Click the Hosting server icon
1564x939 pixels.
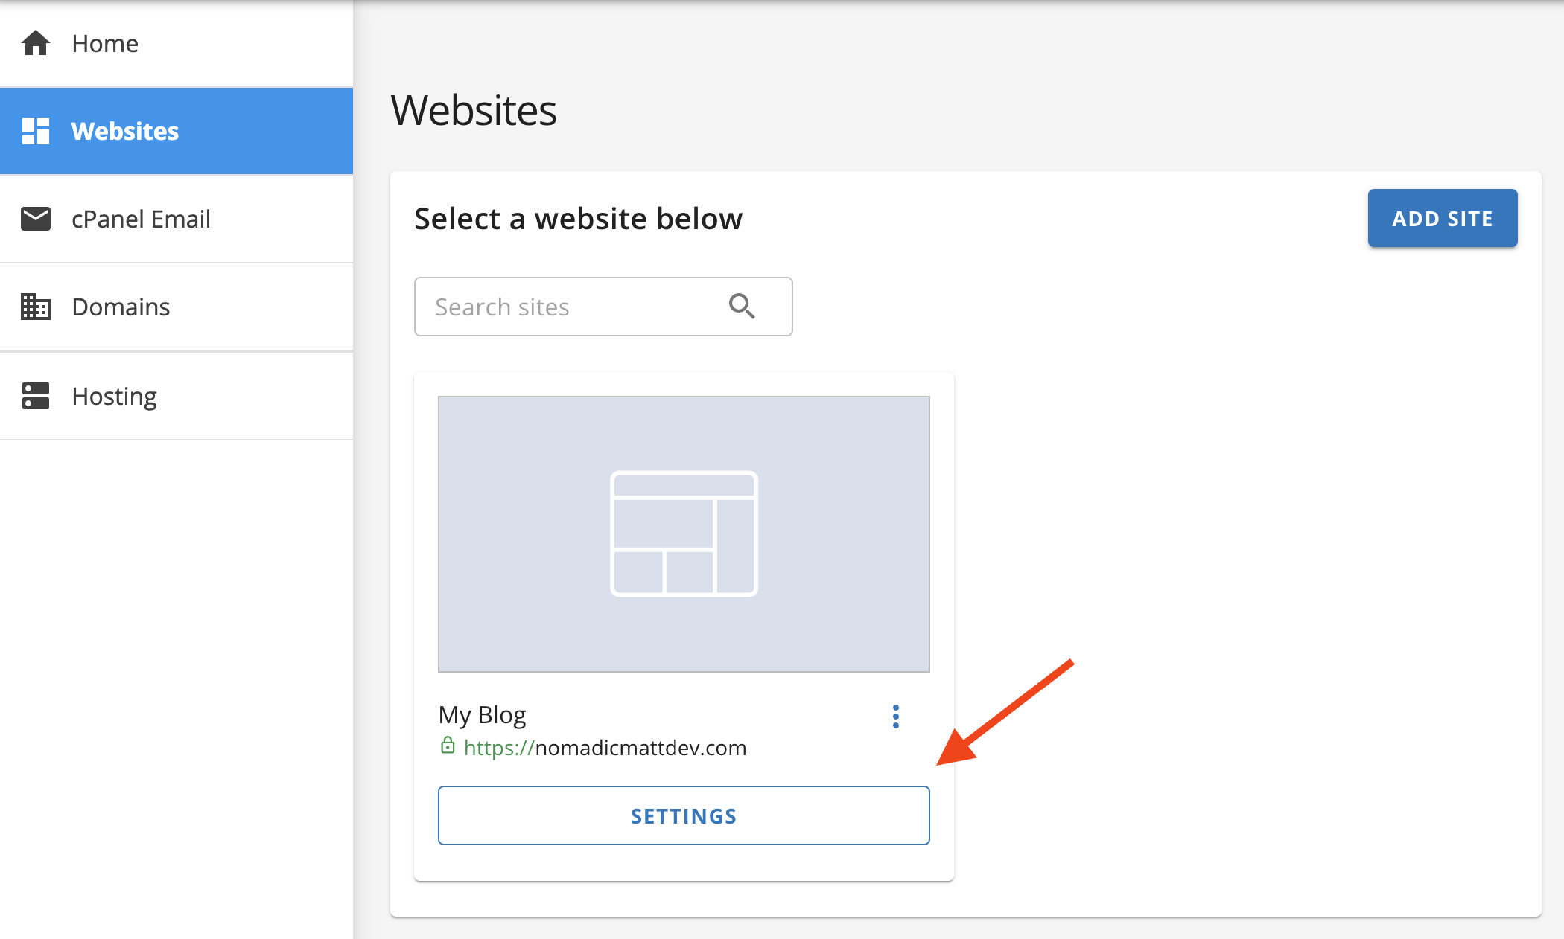35,396
